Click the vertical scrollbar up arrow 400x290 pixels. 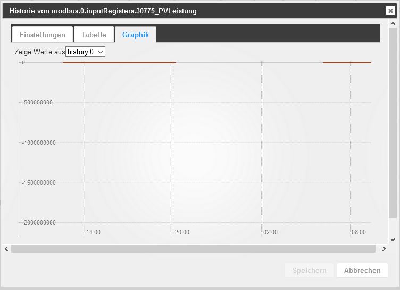(393, 23)
